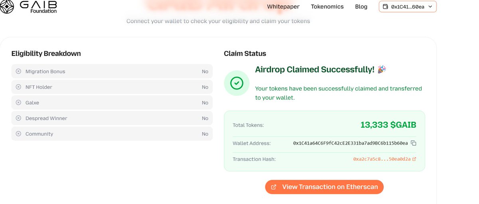
Task: Copy the wallet address using copy icon
Action: (x=414, y=143)
